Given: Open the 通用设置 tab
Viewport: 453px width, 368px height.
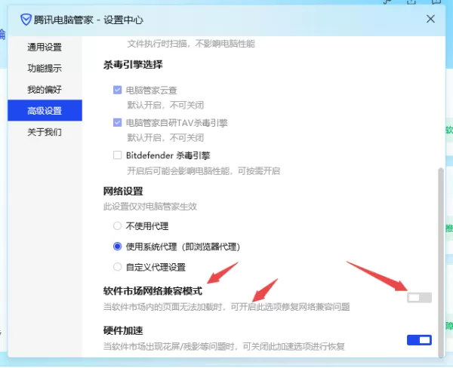Looking at the screenshot, I should [45, 47].
